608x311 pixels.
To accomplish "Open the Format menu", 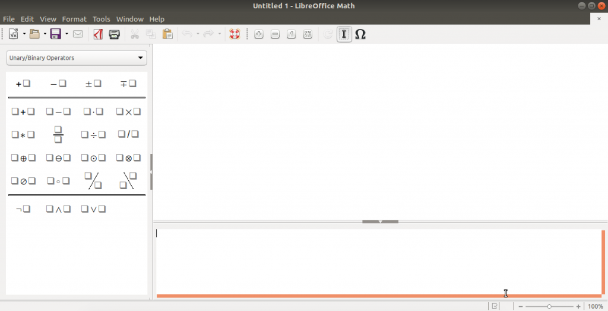I will point(74,19).
